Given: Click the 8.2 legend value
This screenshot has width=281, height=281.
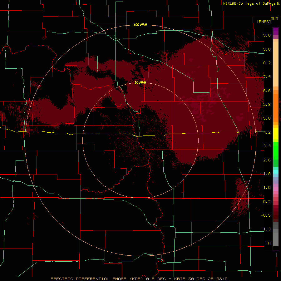Looking at the screenshot, I should [267, 63].
